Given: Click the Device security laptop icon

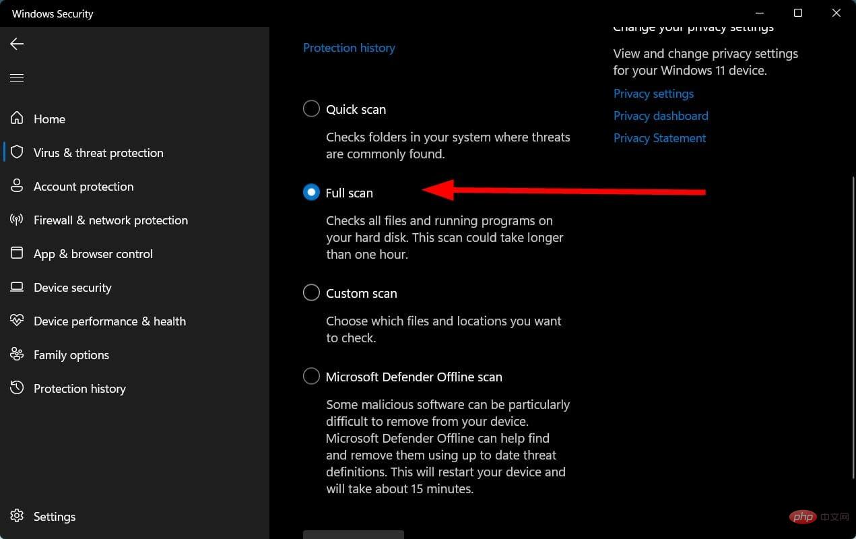Looking at the screenshot, I should [x=17, y=287].
